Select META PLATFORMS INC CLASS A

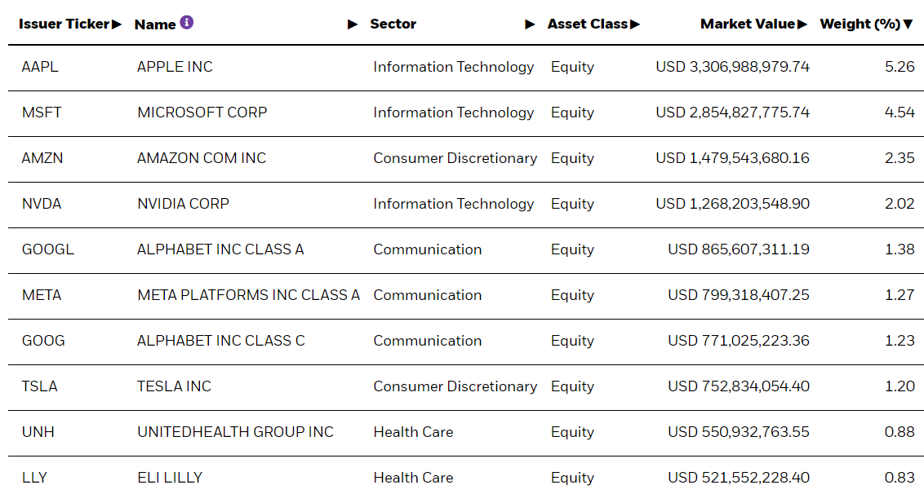(x=248, y=295)
